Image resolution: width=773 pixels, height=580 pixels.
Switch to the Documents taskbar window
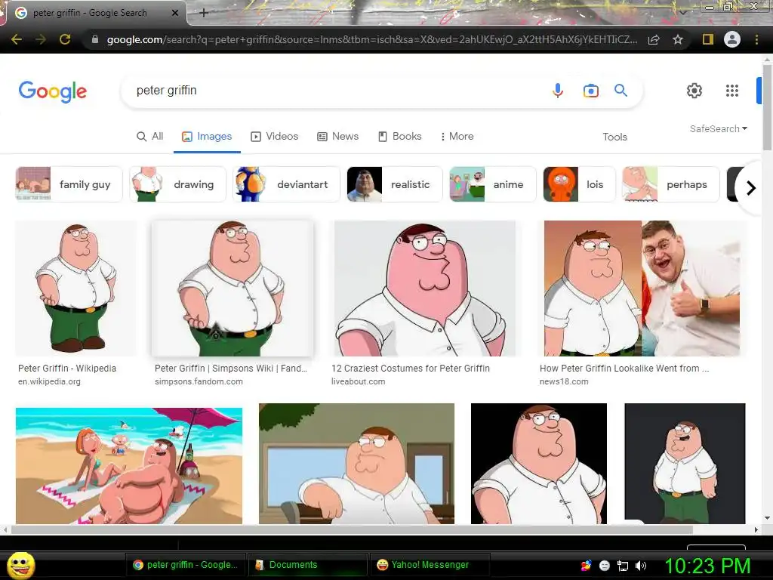click(x=308, y=565)
